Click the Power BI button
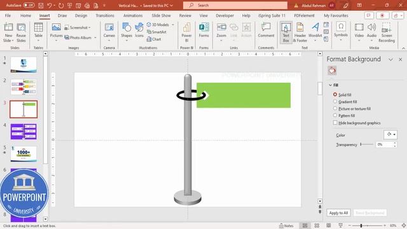This screenshot has width=407, height=229. pos(186,32)
